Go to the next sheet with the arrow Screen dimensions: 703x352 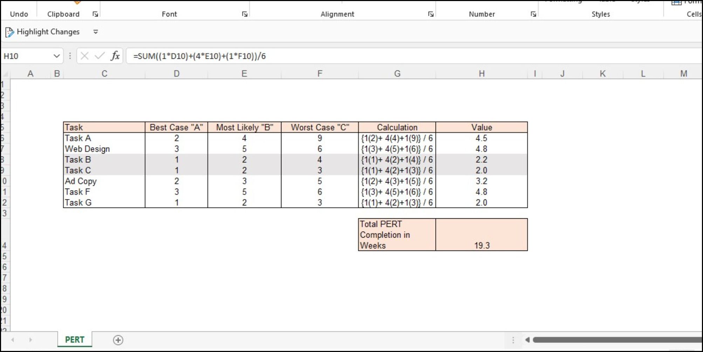[30, 340]
